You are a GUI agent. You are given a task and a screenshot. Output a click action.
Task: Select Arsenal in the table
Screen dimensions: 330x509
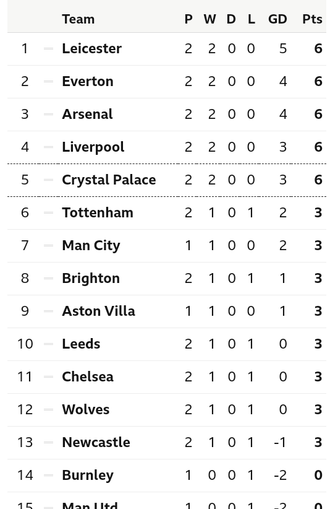coord(87,115)
